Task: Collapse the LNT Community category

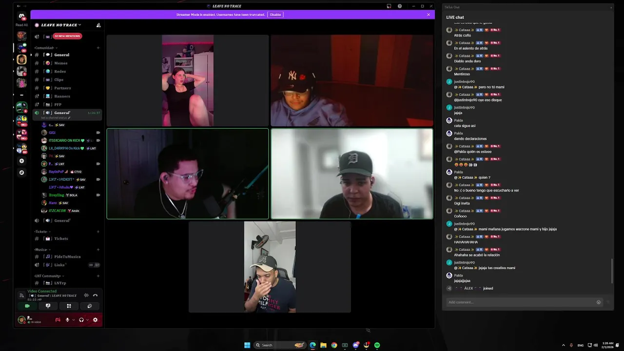Action: (x=49, y=276)
